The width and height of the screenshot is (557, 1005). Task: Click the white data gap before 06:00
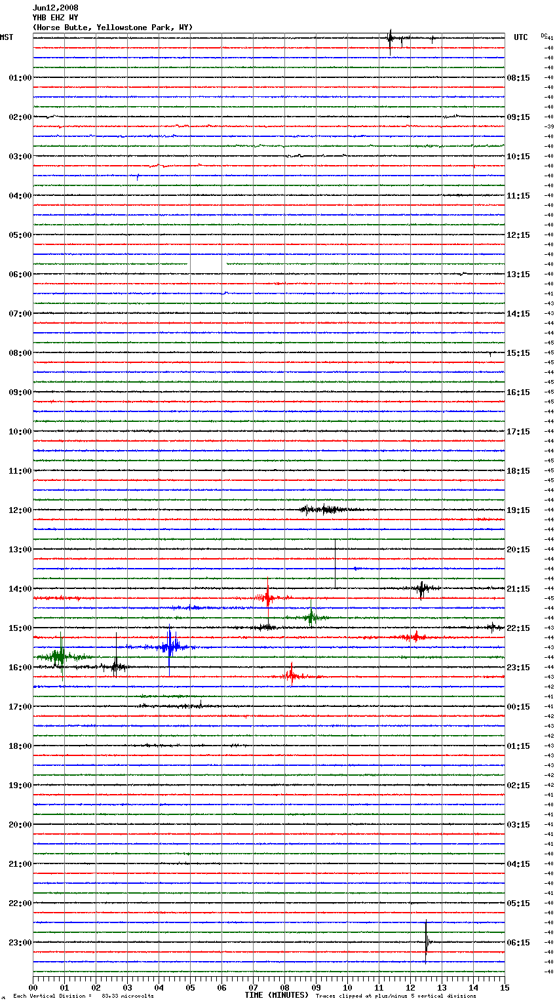pyautogui.click(x=207, y=263)
